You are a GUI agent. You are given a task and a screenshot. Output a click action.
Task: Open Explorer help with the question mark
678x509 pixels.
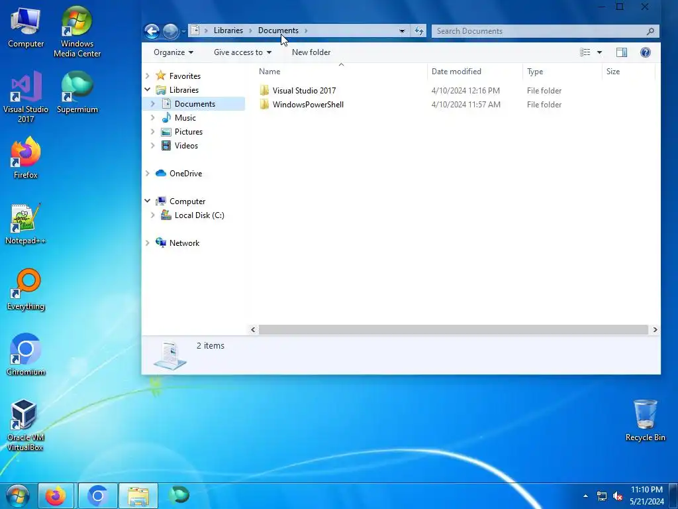(645, 52)
